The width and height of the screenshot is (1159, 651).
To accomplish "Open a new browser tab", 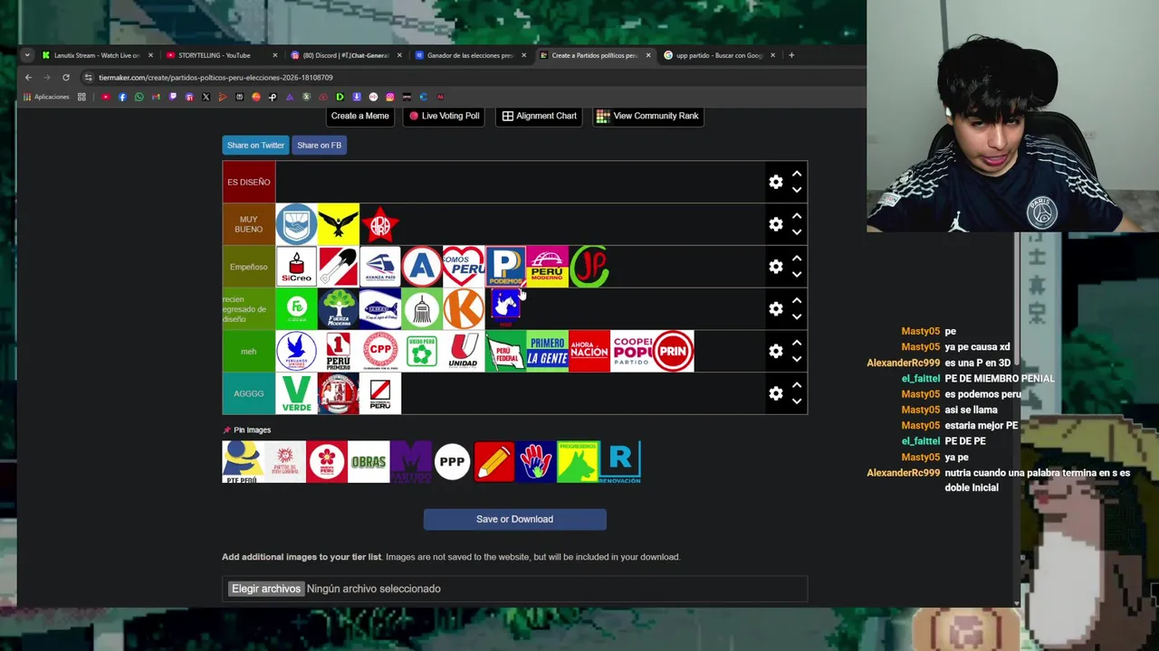I will pyautogui.click(x=791, y=55).
